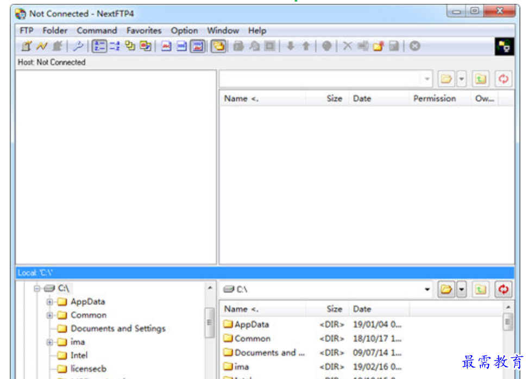Open the remote path combo box arrow
528x379 pixels.
click(427, 79)
